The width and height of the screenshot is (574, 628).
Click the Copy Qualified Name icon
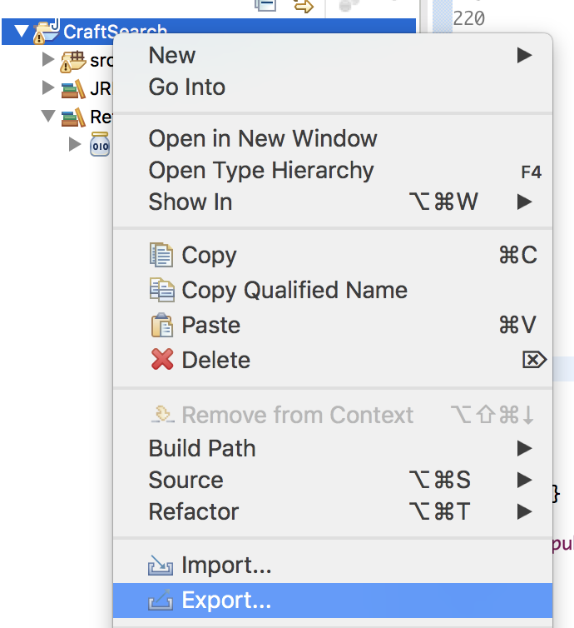[161, 290]
